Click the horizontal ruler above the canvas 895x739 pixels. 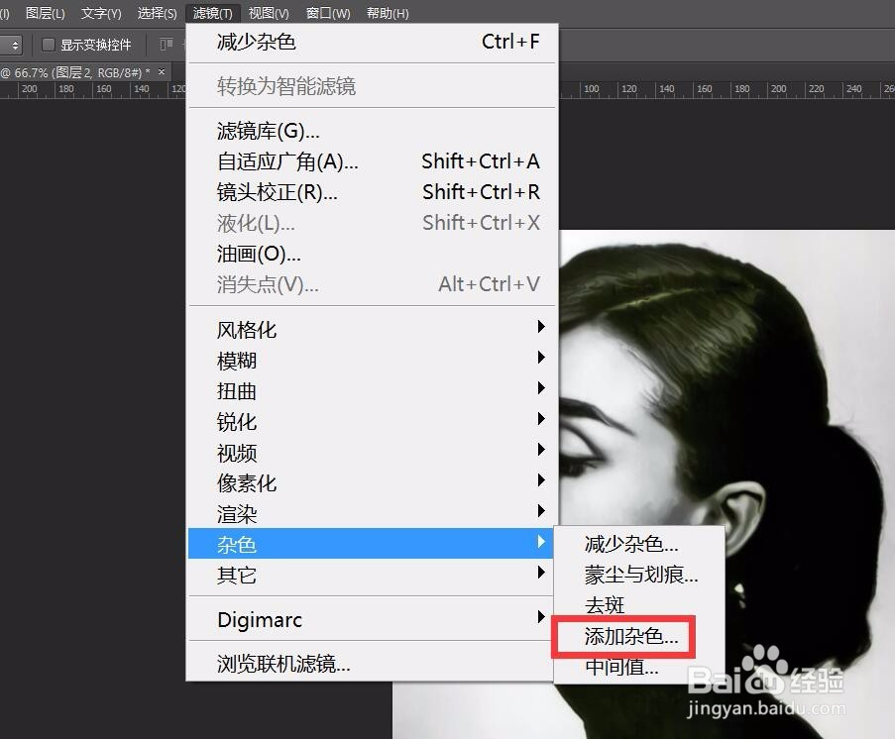point(725,89)
